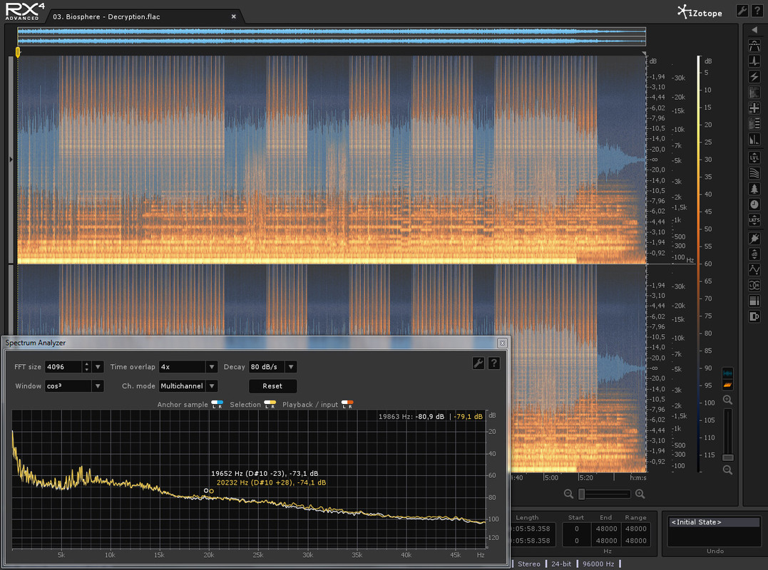The height and width of the screenshot is (570, 768).
Task: Open the Ch. mode dropdown
Action: coord(212,386)
